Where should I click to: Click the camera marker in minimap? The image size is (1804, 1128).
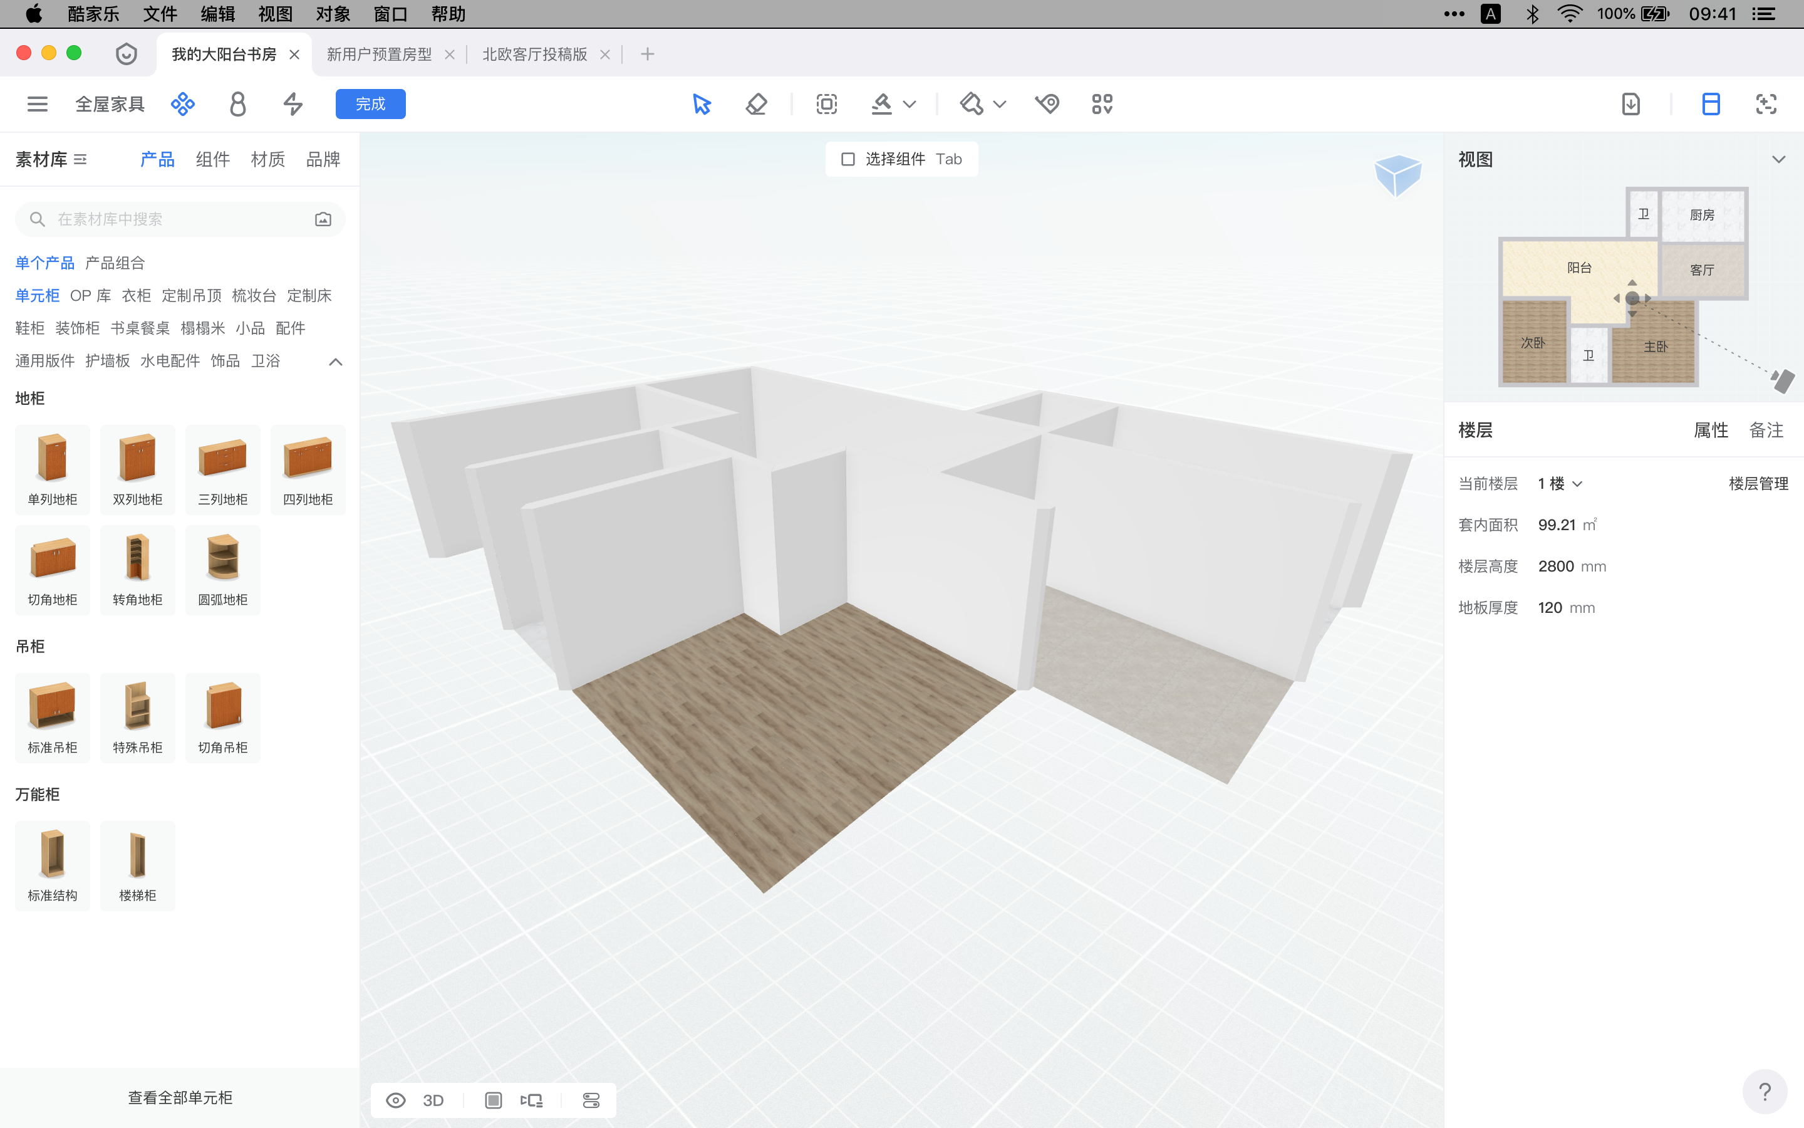coord(1783,380)
